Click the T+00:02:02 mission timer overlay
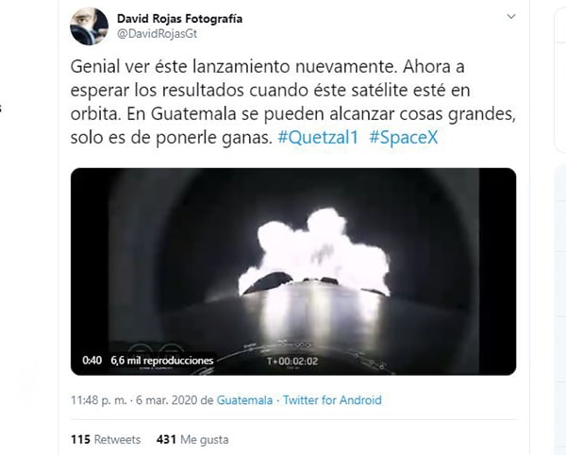Image resolution: width=566 pixels, height=455 pixels. (292, 362)
